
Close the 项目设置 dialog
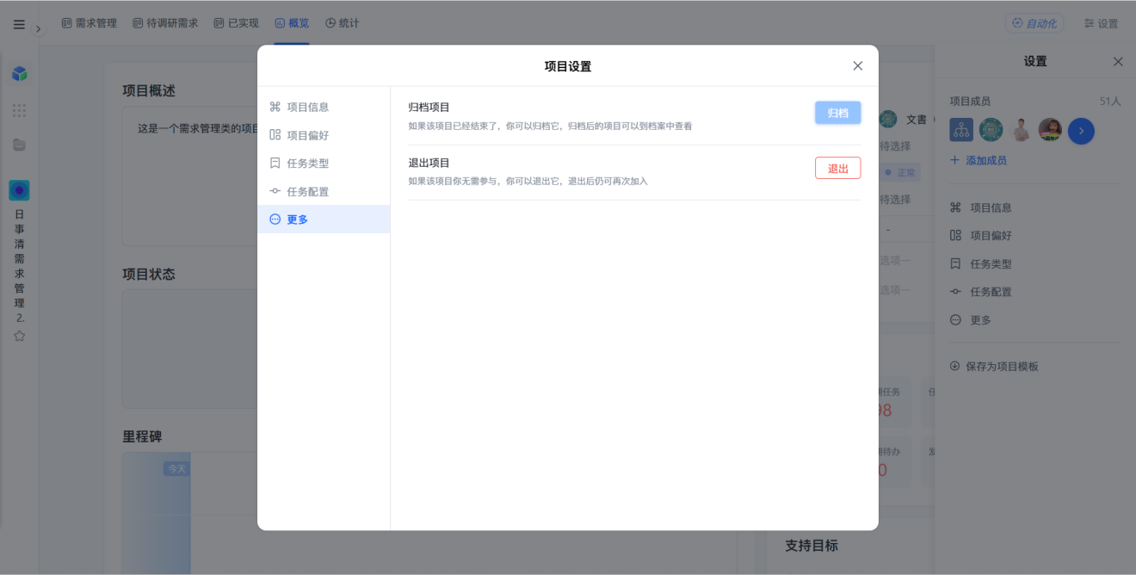(857, 65)
